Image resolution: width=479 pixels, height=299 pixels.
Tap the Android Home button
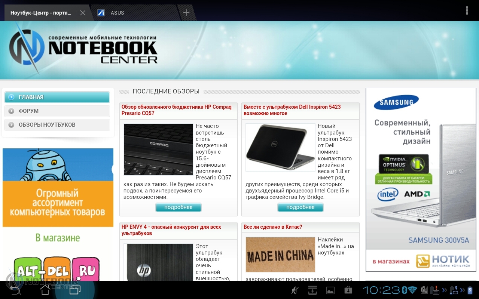click(45, 290)
